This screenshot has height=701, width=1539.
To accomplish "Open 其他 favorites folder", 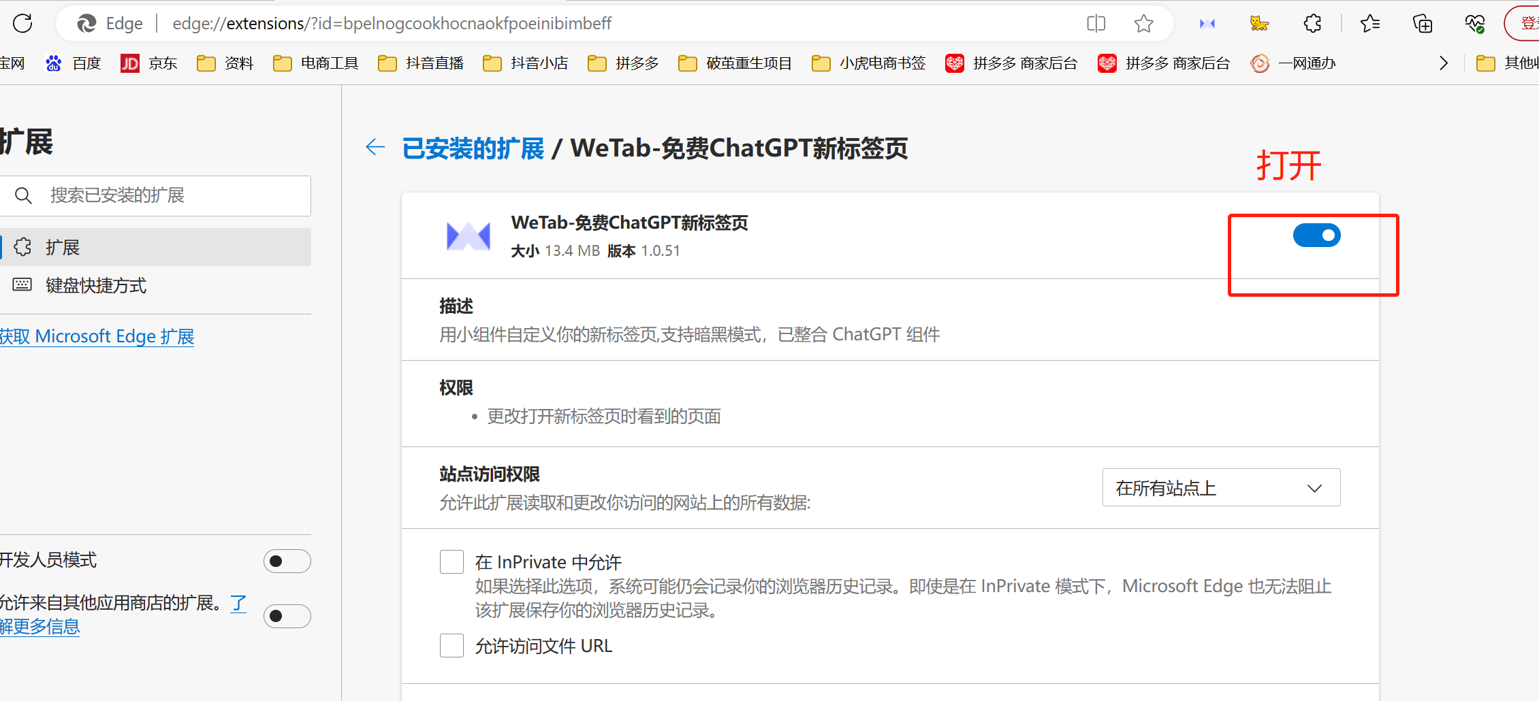I will tap(1506, 63).
